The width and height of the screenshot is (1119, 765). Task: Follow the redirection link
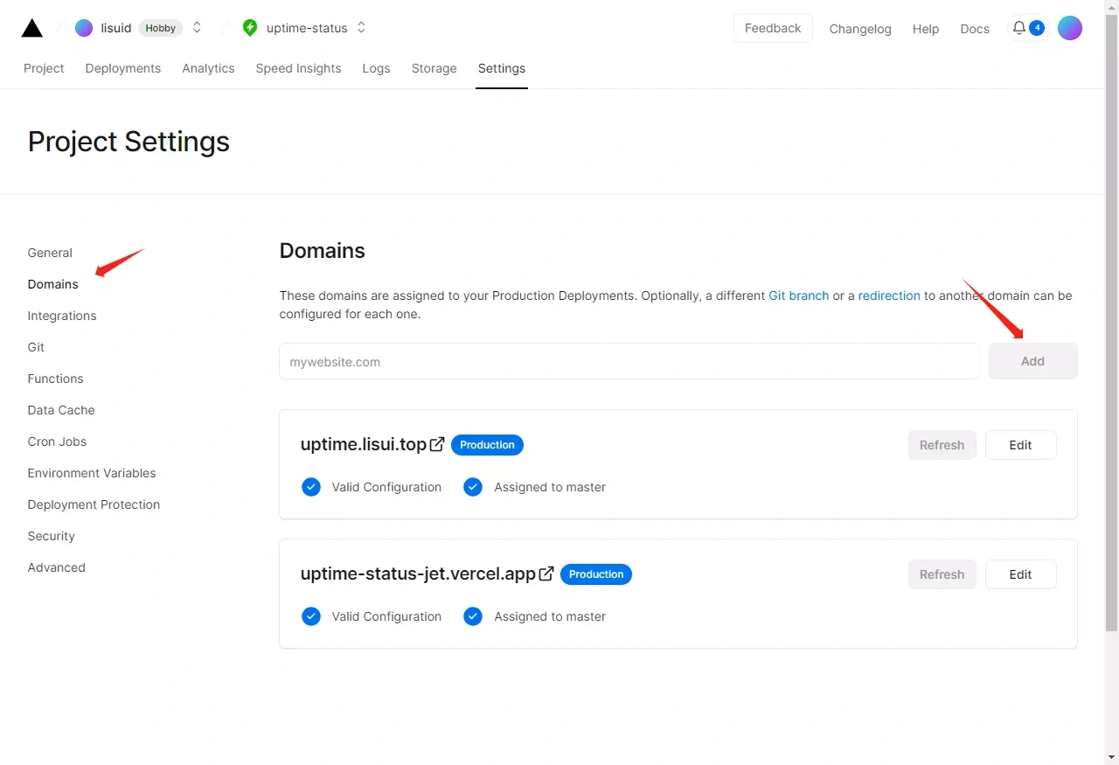pos(889,296)
